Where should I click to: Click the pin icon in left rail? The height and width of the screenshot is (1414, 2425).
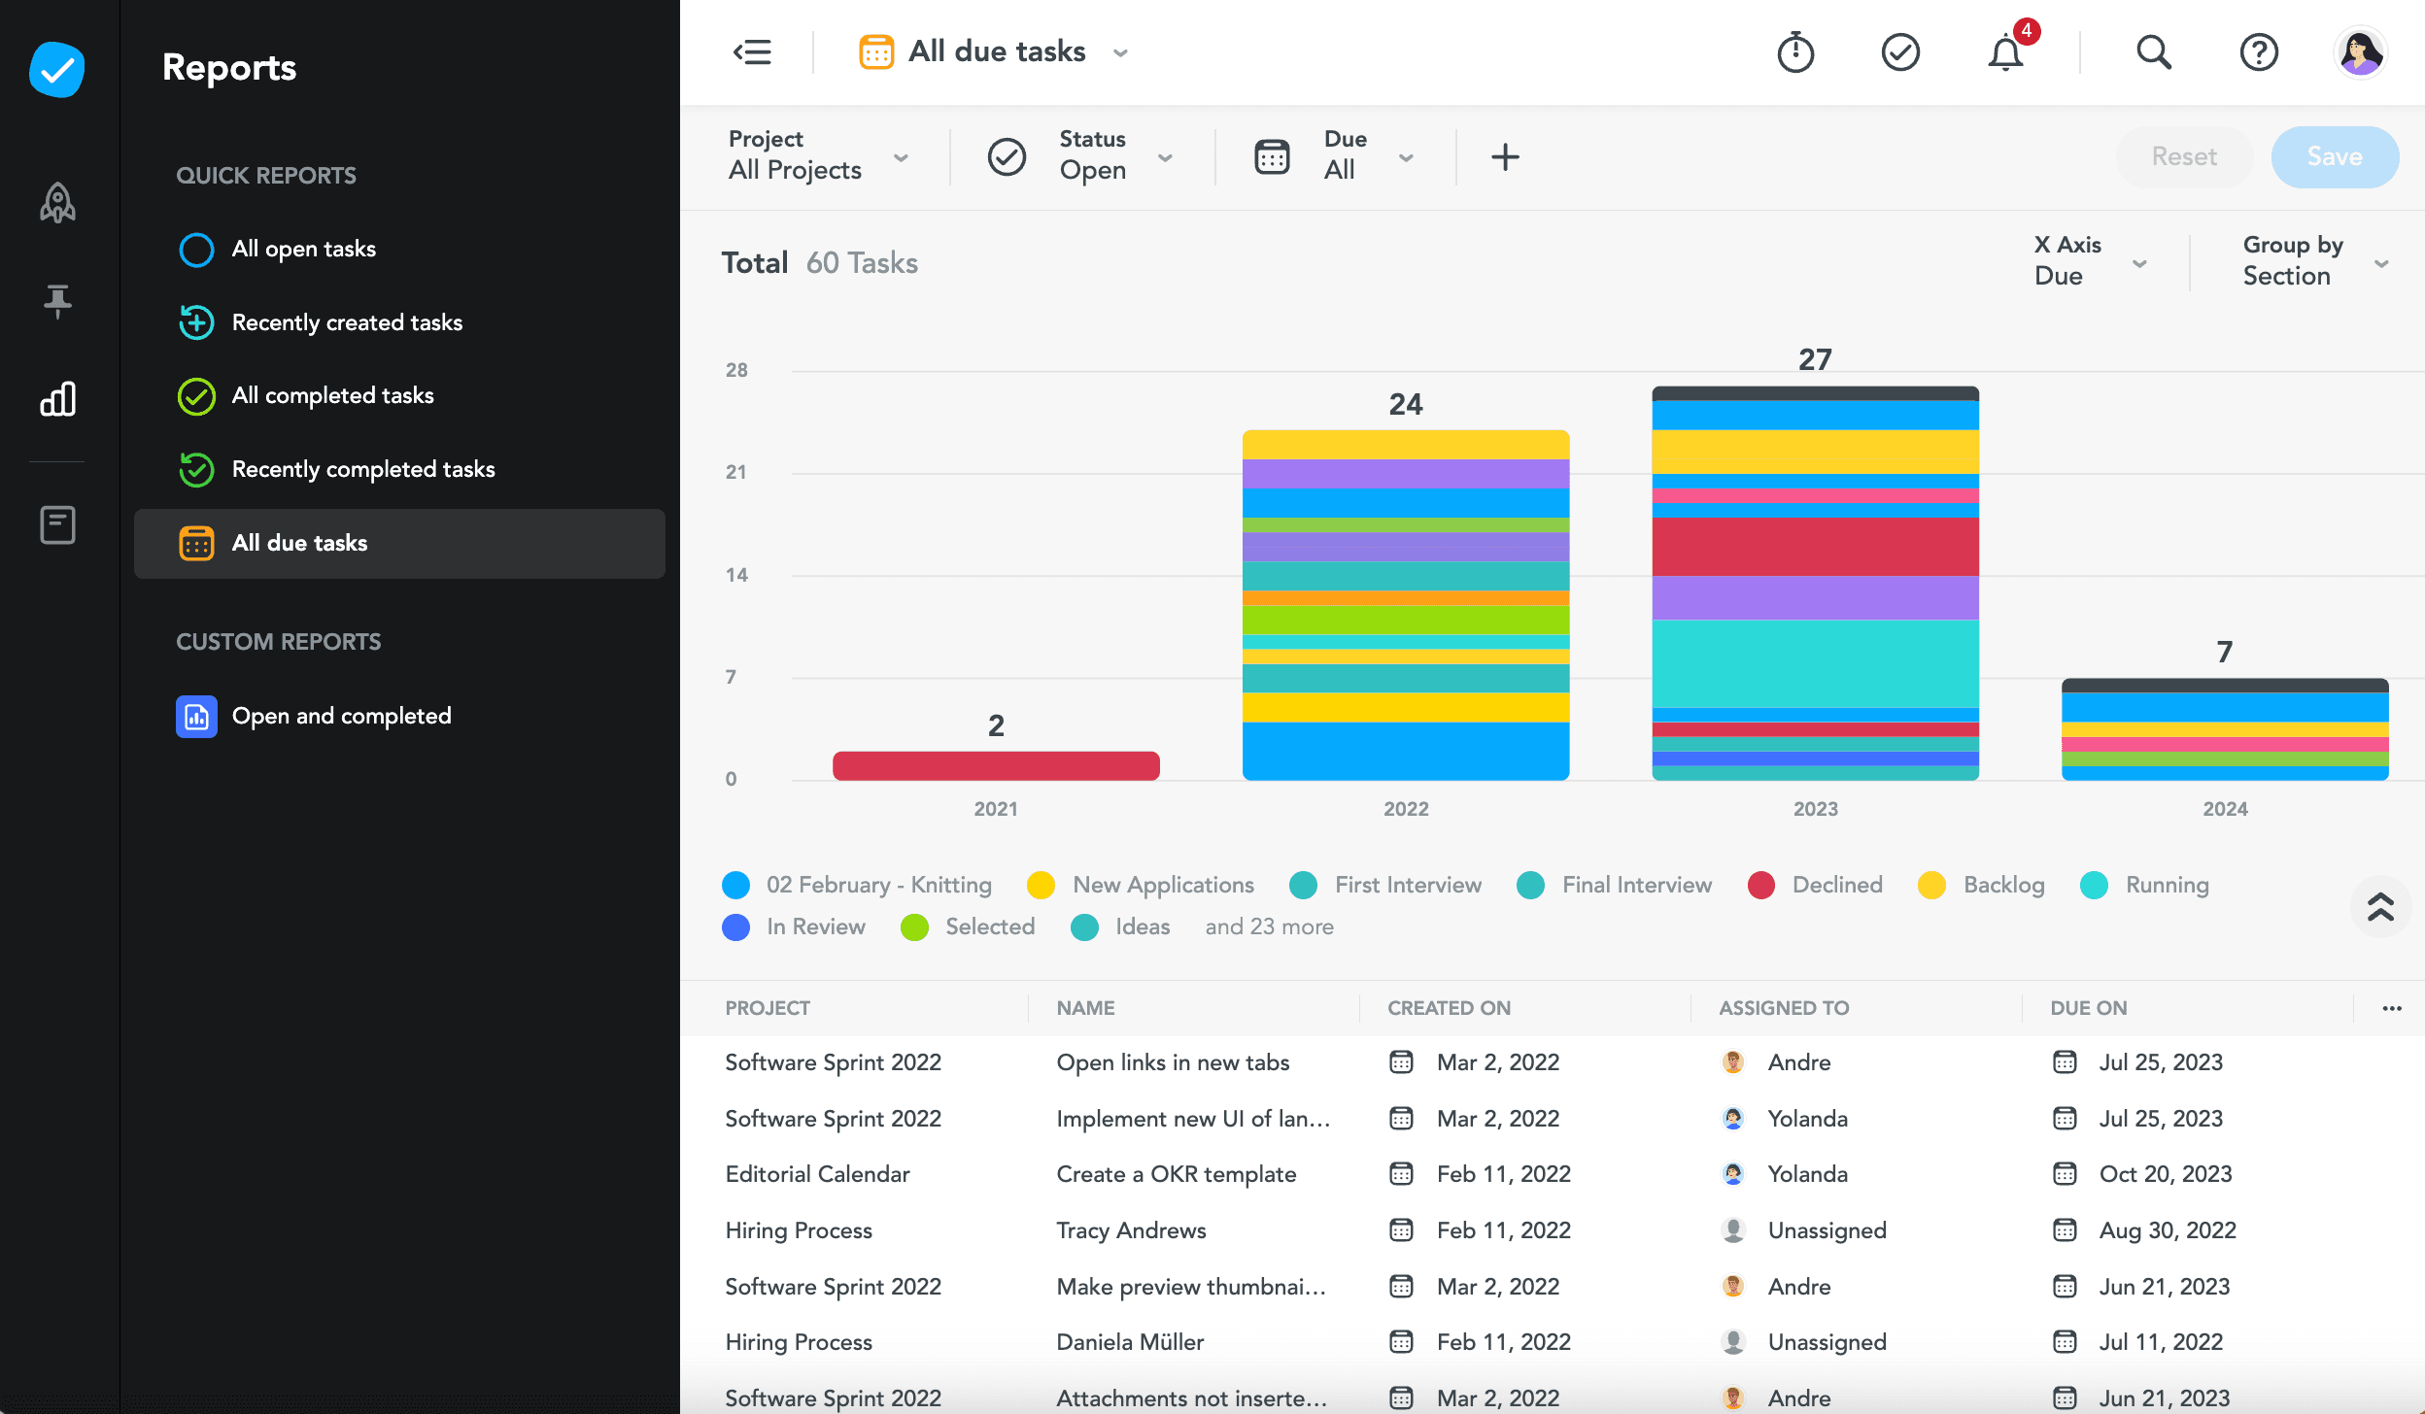pyautogui.click(x=57, y=301)
